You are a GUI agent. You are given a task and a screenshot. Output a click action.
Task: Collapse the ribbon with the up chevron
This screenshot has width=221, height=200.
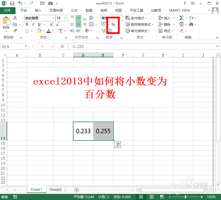click(x=217, y=37)
